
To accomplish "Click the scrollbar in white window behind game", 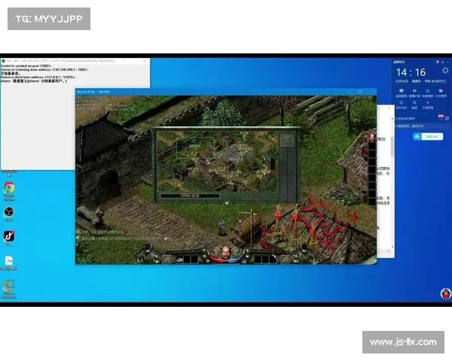I will coord(392,147).
